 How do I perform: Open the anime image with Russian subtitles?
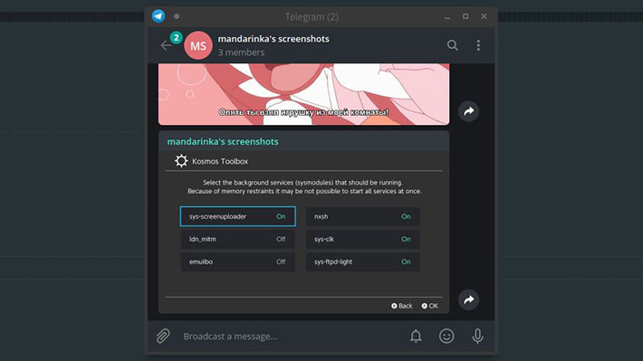[304, 94]
